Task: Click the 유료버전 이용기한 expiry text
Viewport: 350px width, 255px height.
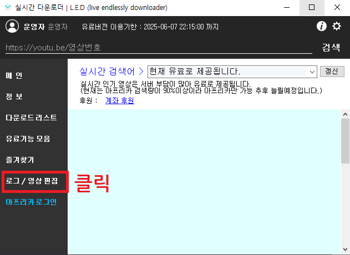Action: (x=150, y=27)
